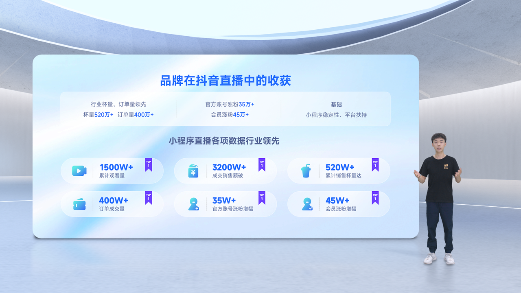The height and width of the screenshot is (293, 521).
Task: Select the slide title 品牌在抖音直播中的收获
Action: pos(225,81)
